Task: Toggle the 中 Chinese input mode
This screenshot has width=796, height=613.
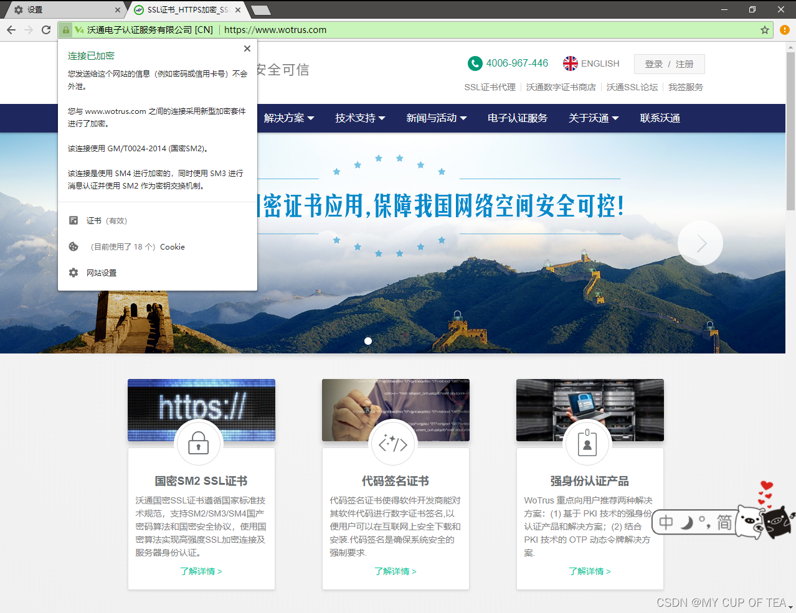Action: tap(666, 522)
